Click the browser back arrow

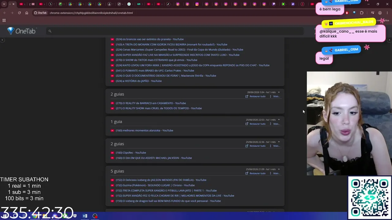click(x=5, y=13)
